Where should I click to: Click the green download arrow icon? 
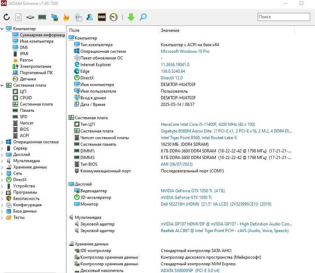tap(131, 17)
